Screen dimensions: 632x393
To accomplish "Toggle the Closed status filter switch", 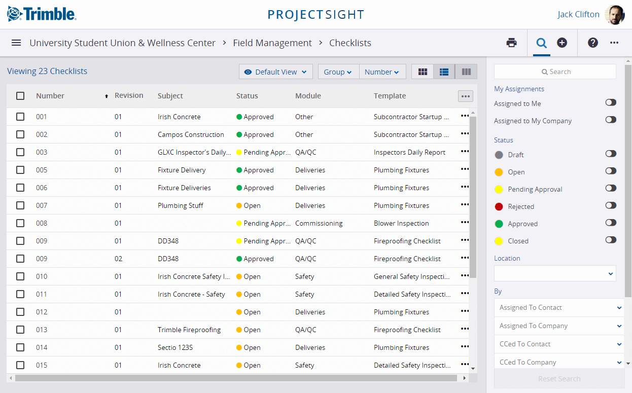I will 611,240.
